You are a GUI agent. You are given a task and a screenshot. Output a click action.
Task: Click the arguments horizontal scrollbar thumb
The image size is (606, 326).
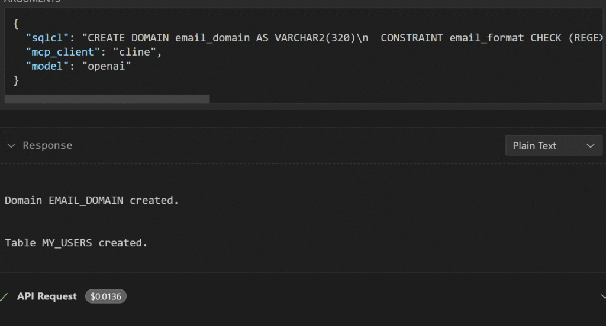[x=107, y=99]
